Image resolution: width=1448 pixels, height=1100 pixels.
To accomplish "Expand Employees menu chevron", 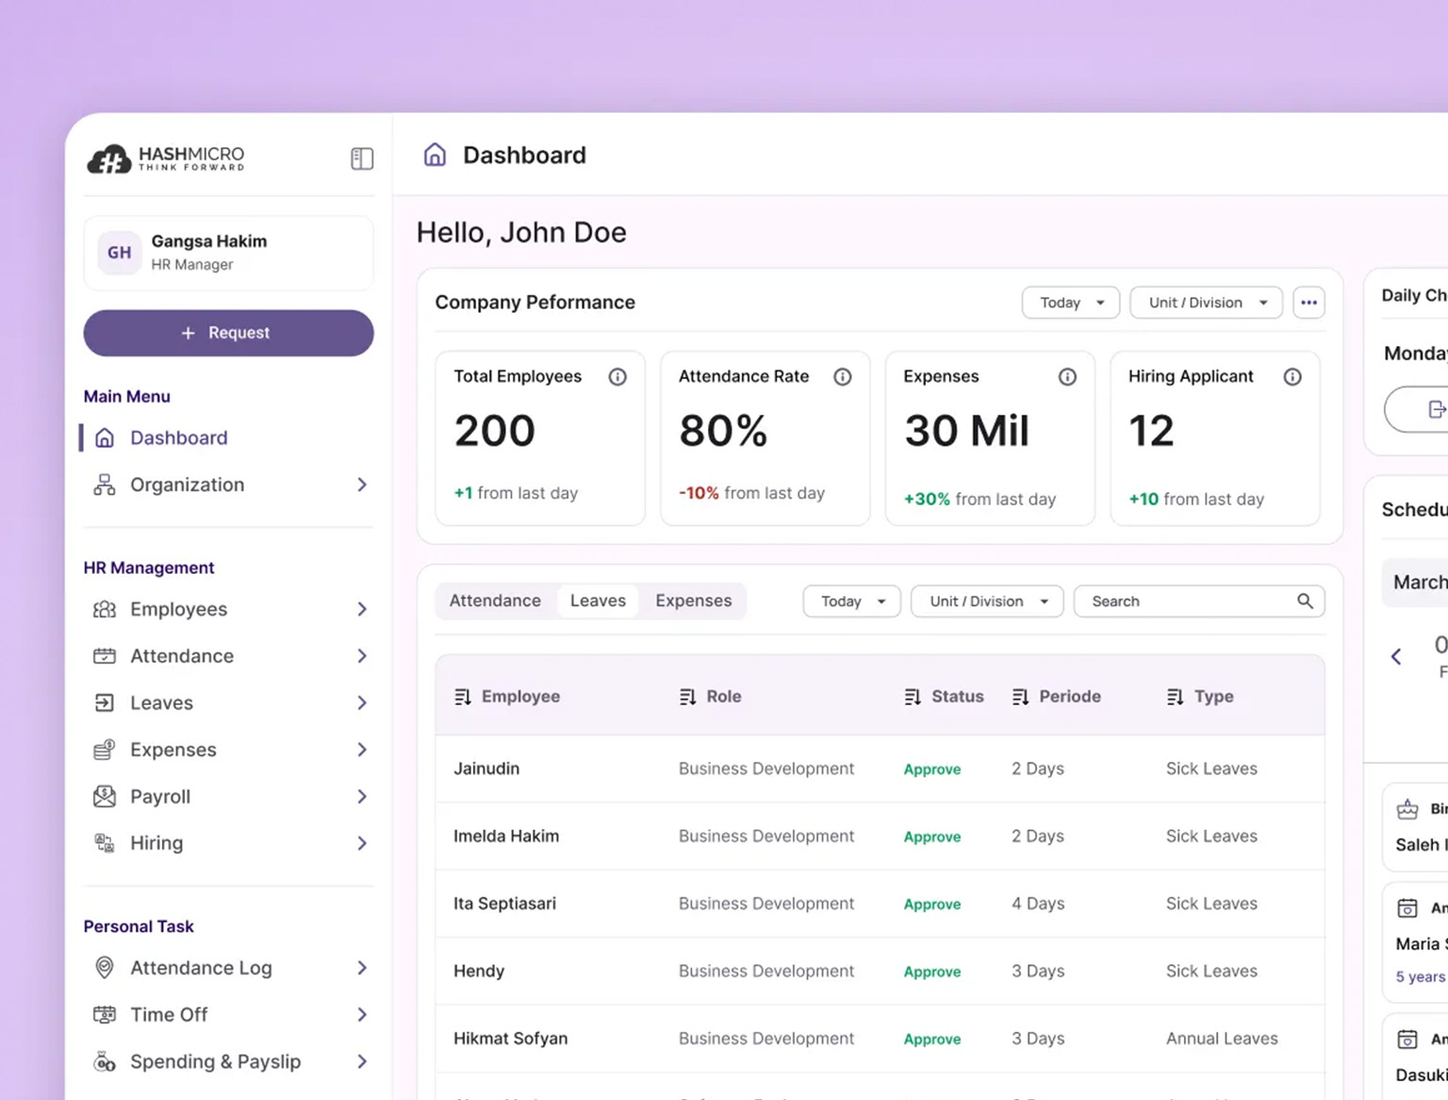I will click(x=362, y=609).
